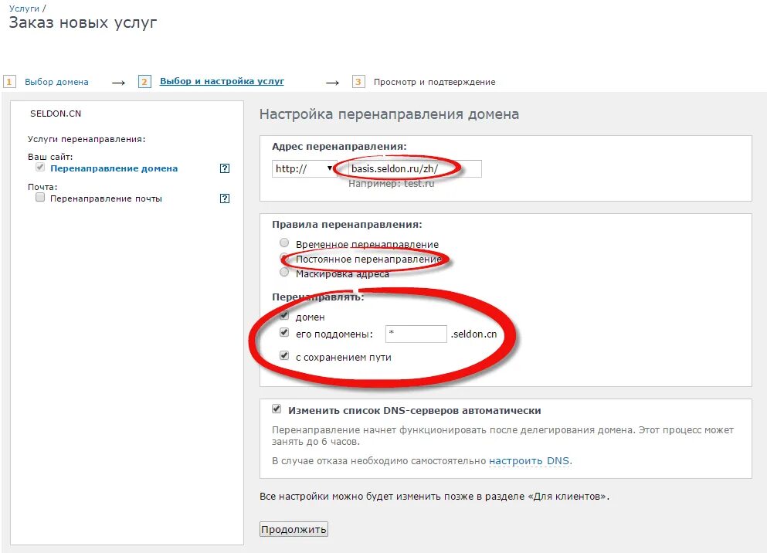Screen dimensions: 767x553
Task: Click the Например: test.ru hint text
Action: [392, 184]
